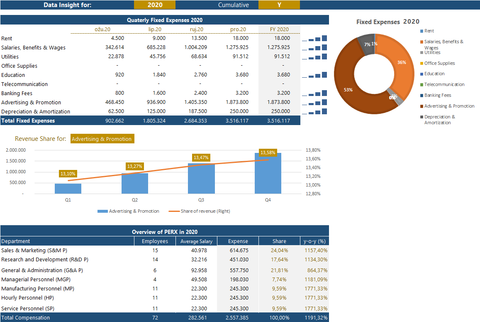Click the Rent row sparkline chart
This screenshot has width=480, height=322.
315,39
